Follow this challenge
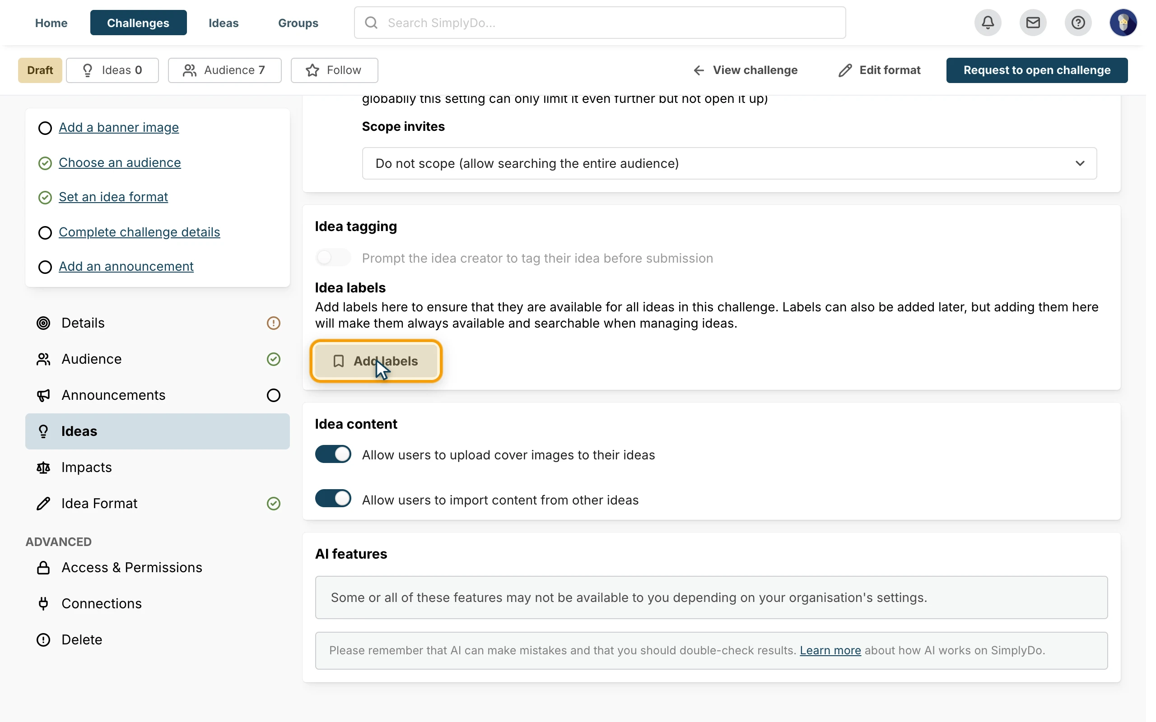The image size is (1156, 722). pos(334,70)
